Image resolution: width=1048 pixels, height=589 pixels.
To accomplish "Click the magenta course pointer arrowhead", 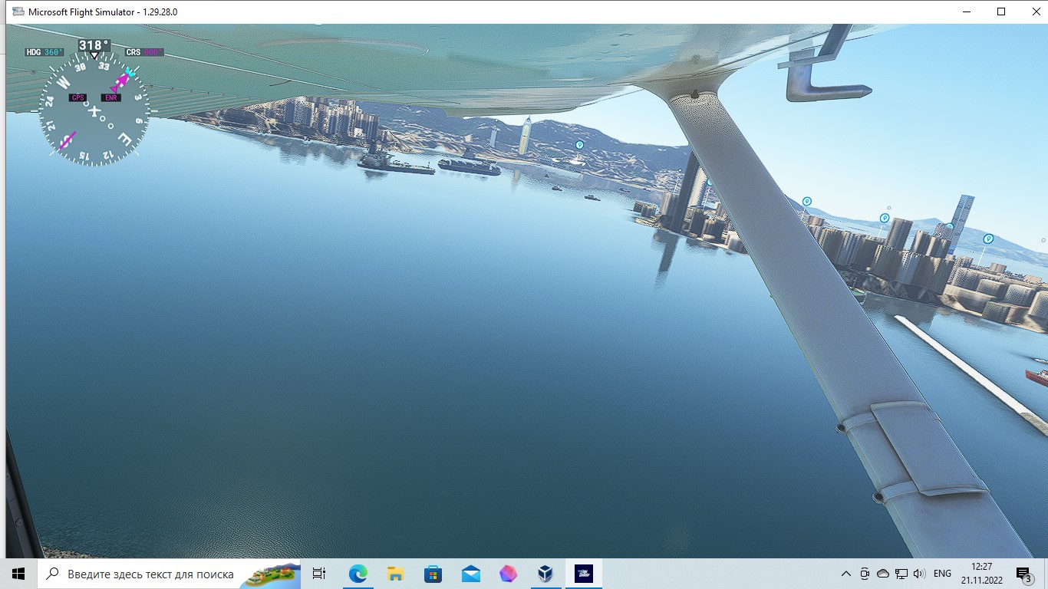I will (x=121, y=81).
